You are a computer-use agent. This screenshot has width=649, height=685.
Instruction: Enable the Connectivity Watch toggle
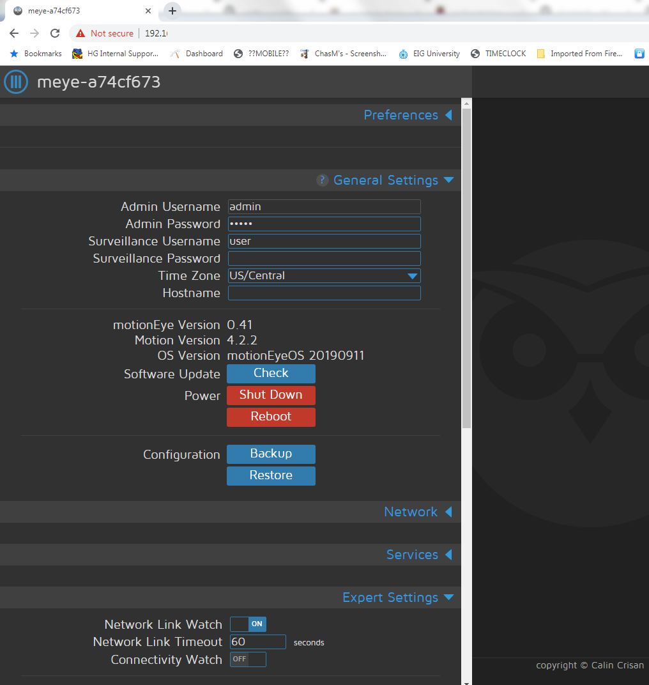(x=248, y=659)
